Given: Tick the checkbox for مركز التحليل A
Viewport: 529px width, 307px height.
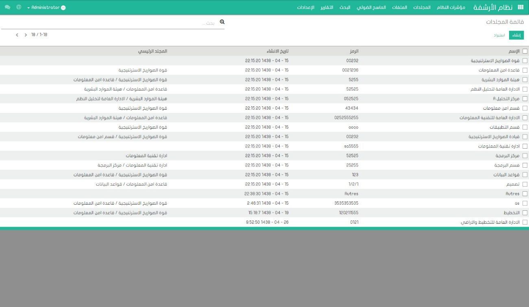Looking at the screenshot, I should coord(525,99).
